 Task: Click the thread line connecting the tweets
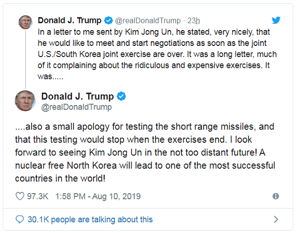[x=26, y=60]
